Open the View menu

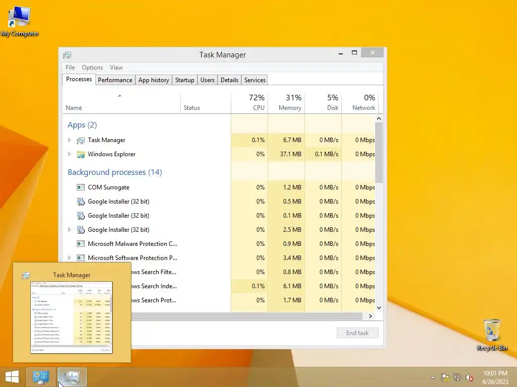[116, 68]
